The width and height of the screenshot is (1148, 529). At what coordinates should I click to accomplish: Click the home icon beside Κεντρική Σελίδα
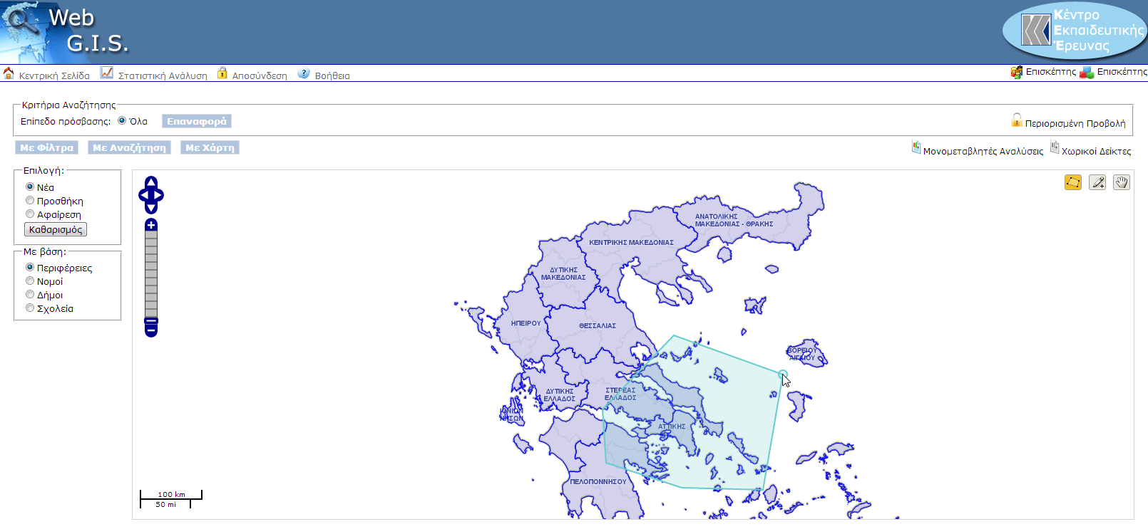point(9,73)
